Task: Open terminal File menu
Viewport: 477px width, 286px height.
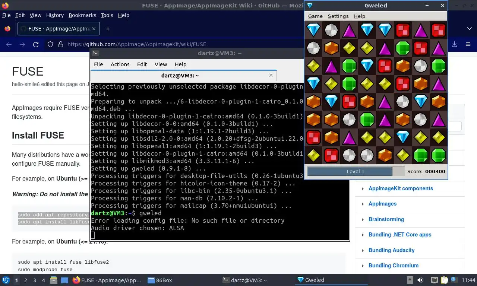Action: pyautogui.click(x=98, y=64)
